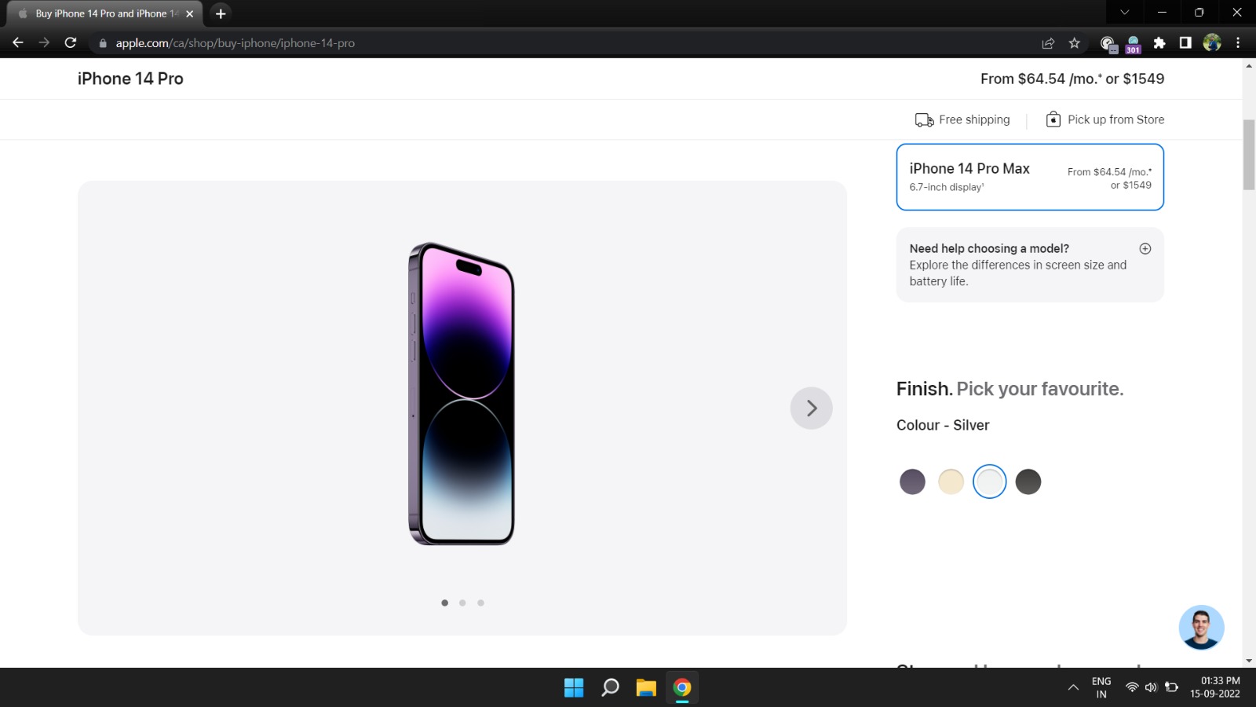
Task: Click the scrollbar up arrow
Action: point(1249,65)
